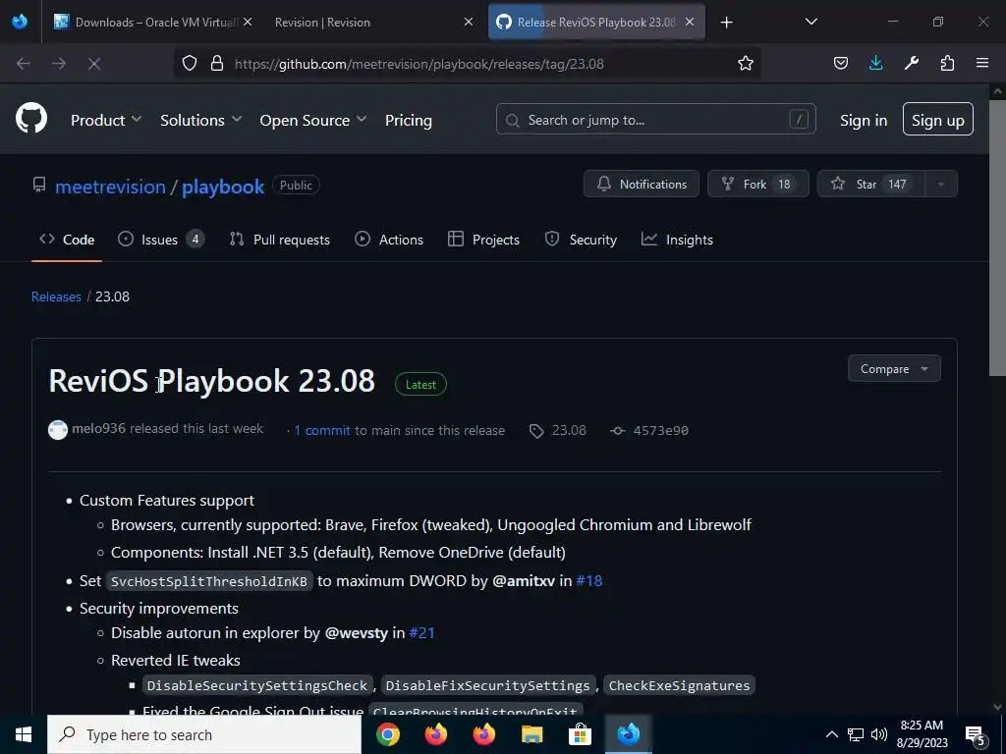1006x754 pixels.
Task: Show hidden tray icons chevron
Action: (x=831, y=734)
